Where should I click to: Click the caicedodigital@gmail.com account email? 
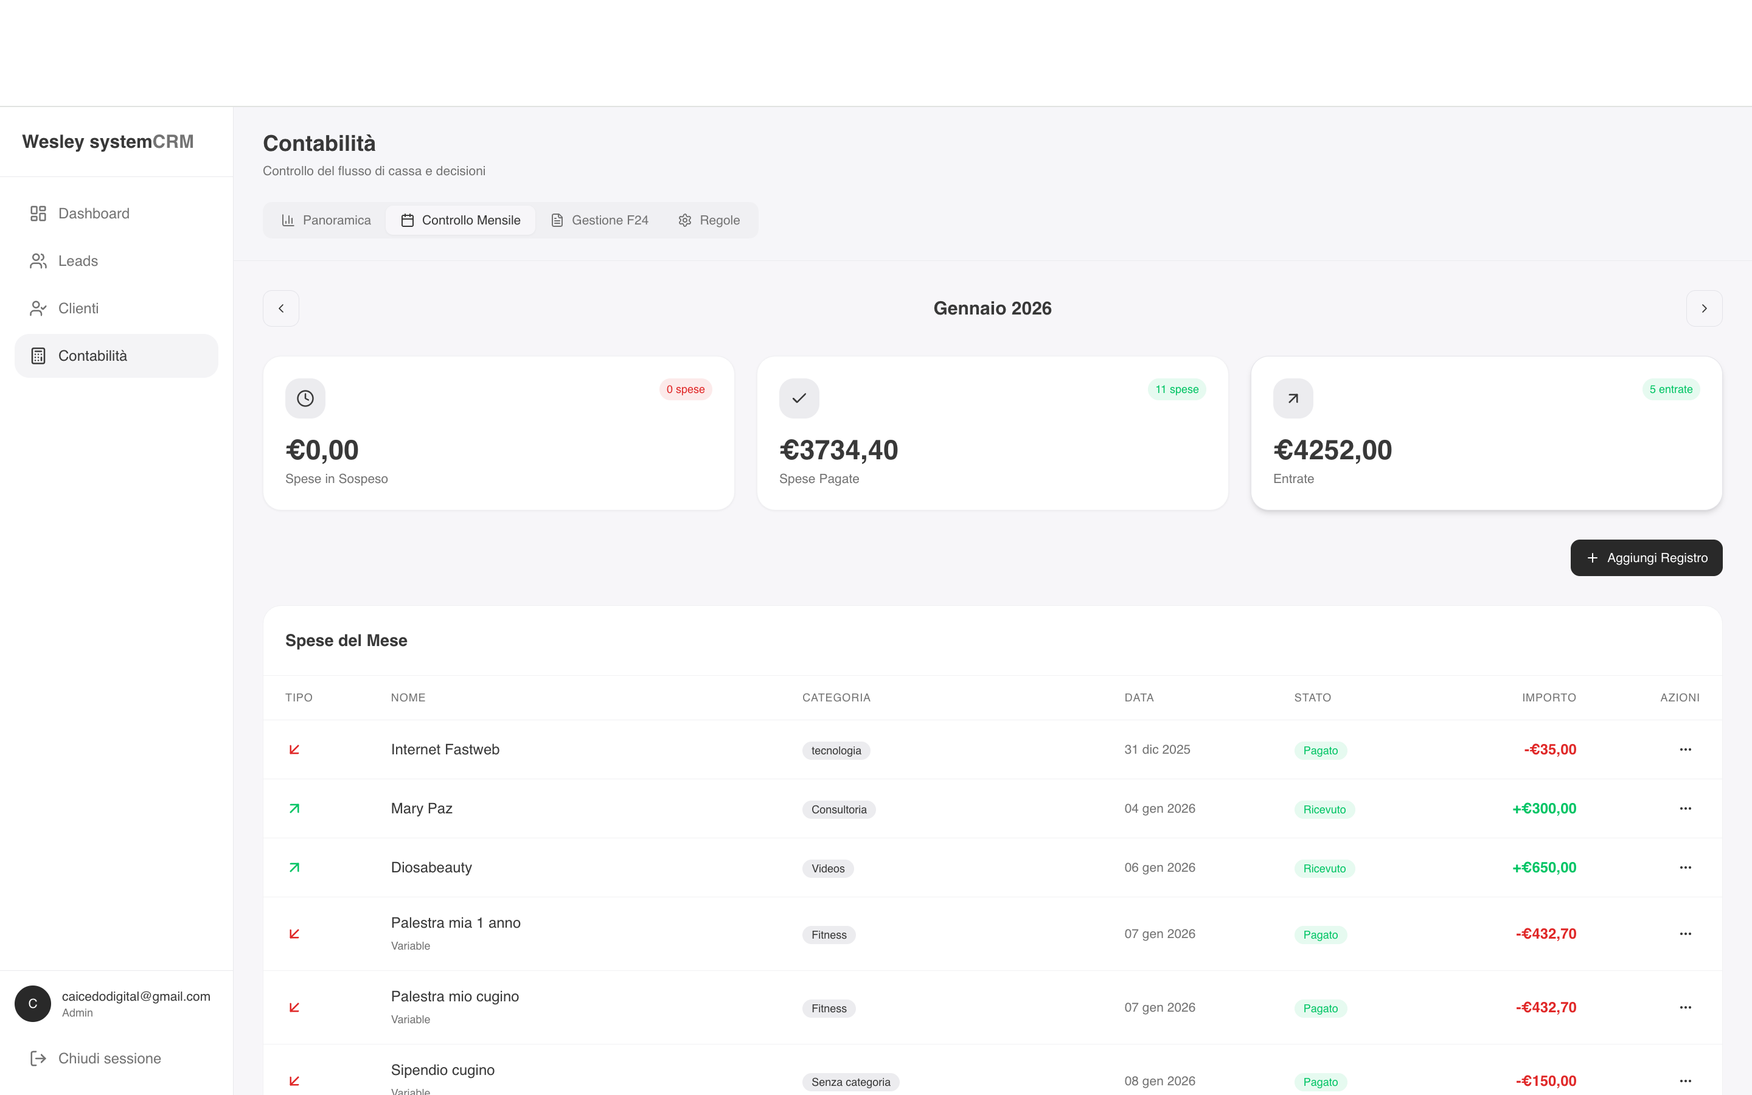click(x=136, y=996)
